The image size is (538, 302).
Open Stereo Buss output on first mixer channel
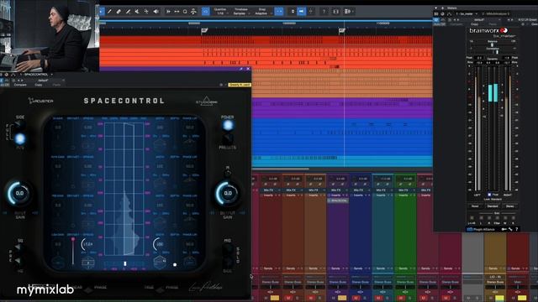tap(271, 282)
